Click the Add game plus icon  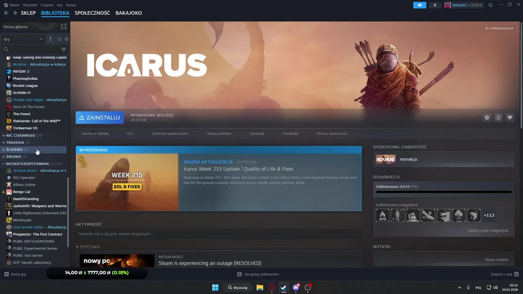6,274
